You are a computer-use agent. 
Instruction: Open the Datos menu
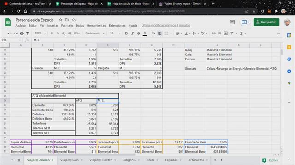(80, 26)
